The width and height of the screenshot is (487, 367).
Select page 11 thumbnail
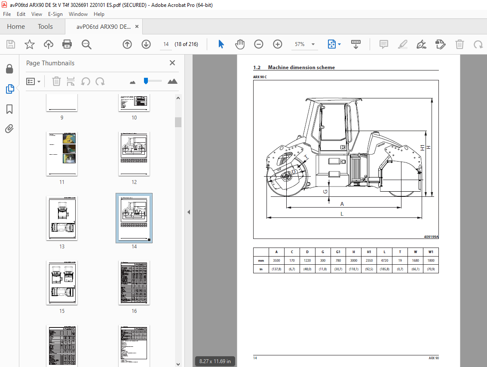[62, 154]
